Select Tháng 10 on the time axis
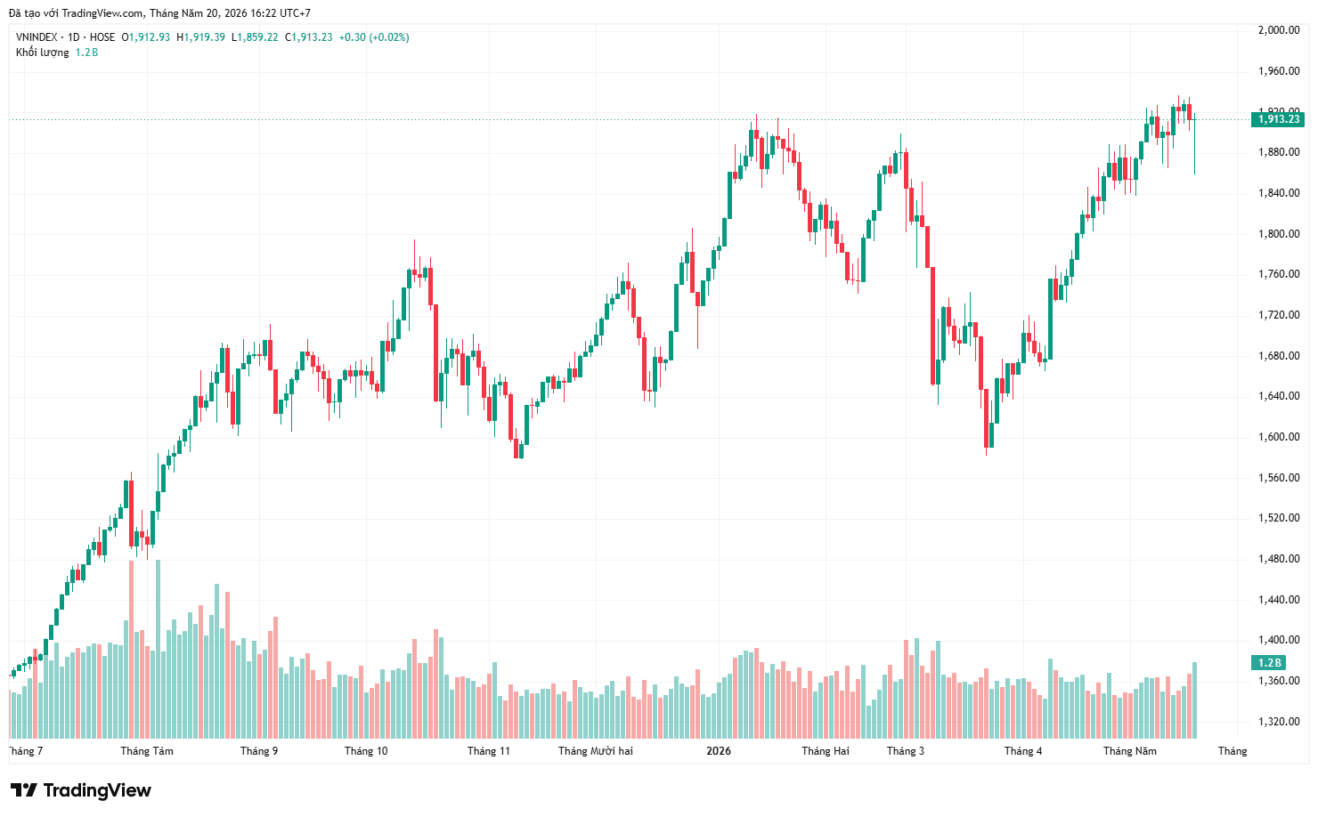 tap(366, 751)
